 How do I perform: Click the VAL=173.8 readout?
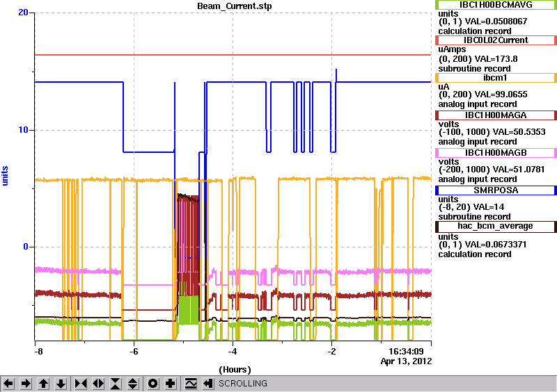coord(496,59)
